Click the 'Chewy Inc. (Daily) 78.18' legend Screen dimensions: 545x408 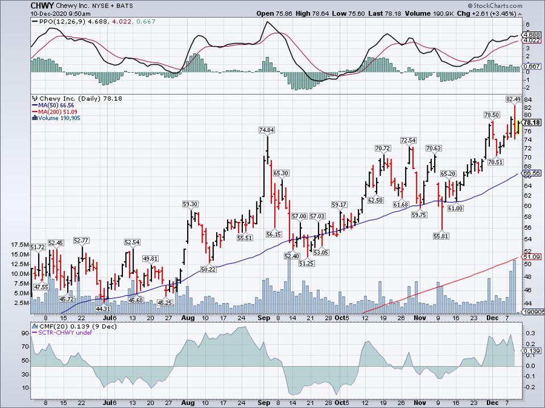(81, 98)
